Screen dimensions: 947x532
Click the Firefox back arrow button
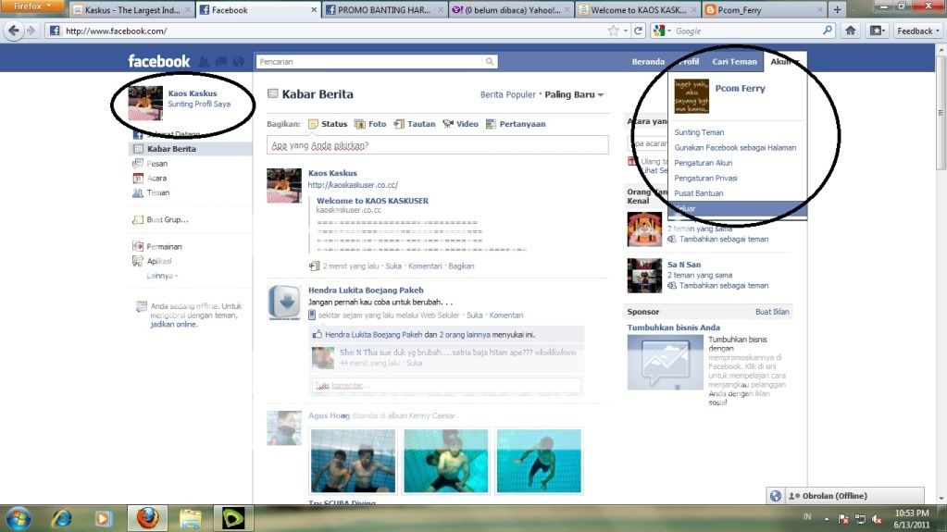(x=13, y=31)
